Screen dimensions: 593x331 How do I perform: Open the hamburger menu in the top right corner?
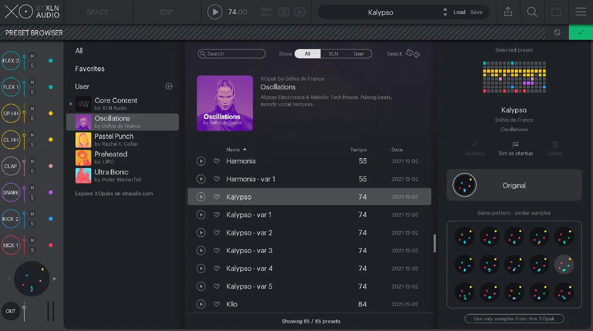(x=580, y=11)
